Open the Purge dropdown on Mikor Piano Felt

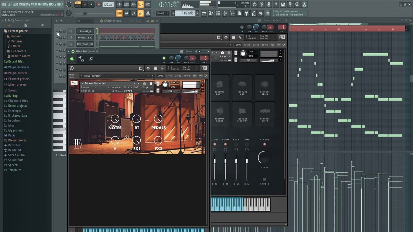[147, 87]
